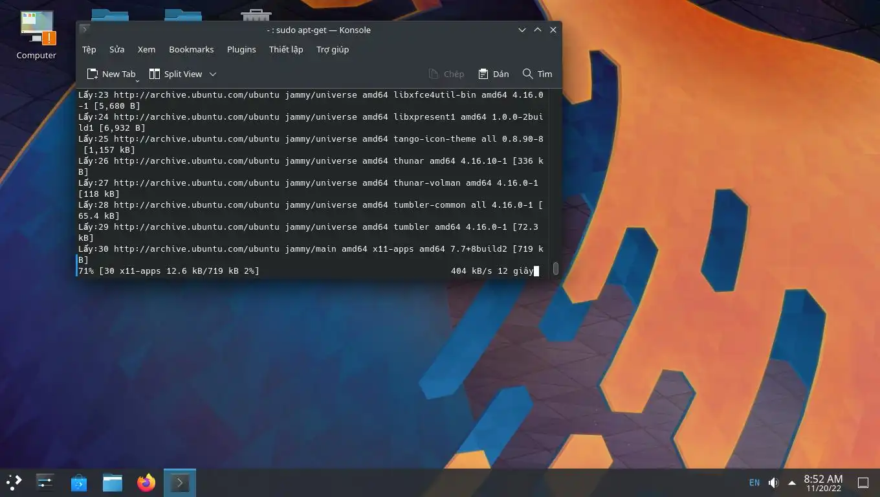
Task: Click the EN keyboard layout indicator
Action: point(754,482)
